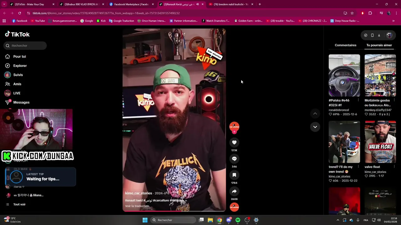Click the phone app icon in the top pill
The width and height of the screenshot is (401, 225).
coord(372,35)
